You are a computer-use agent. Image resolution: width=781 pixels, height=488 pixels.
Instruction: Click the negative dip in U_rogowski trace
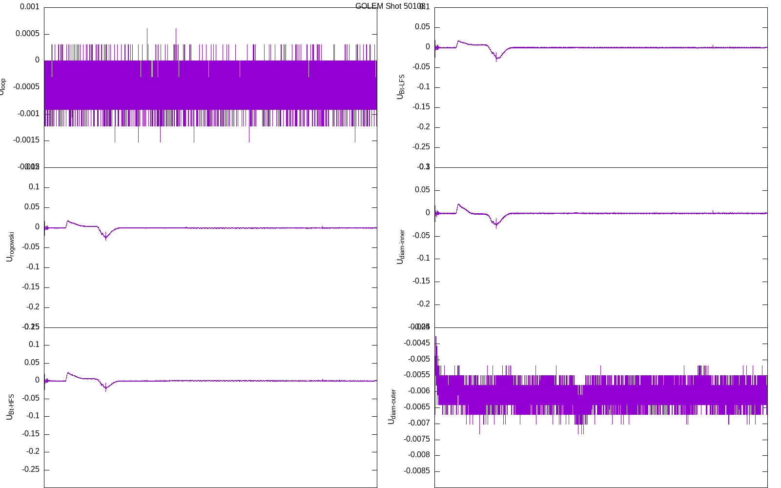pyautogui.click(x=105, y=237)
